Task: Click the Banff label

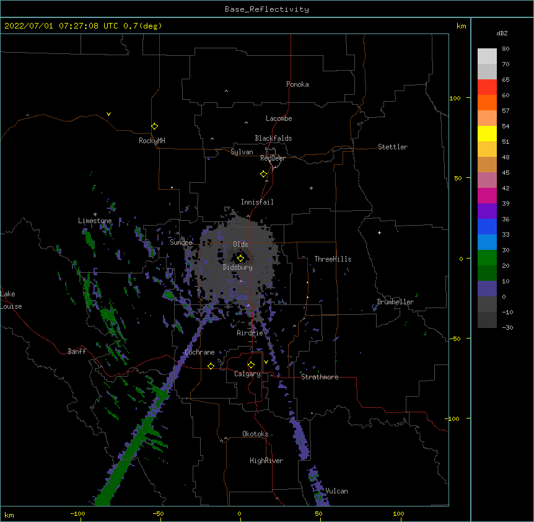Action: (77, 352)
